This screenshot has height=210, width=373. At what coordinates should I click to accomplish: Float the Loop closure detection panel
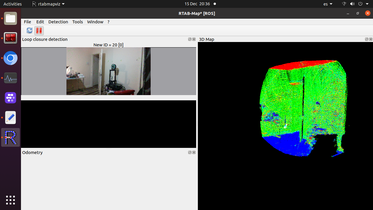tap(190, 39)
